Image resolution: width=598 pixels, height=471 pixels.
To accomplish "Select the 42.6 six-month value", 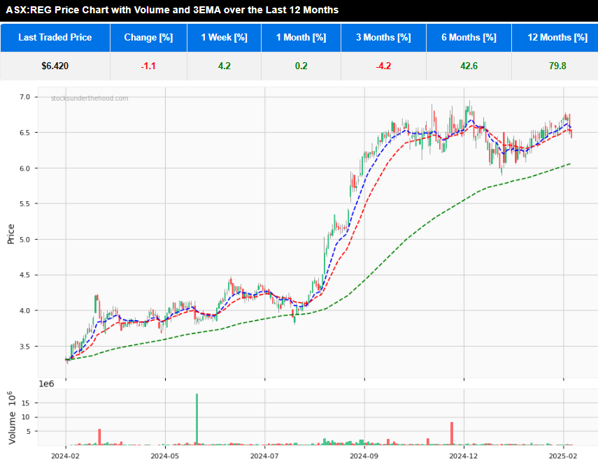I will [x=469, y=66].
